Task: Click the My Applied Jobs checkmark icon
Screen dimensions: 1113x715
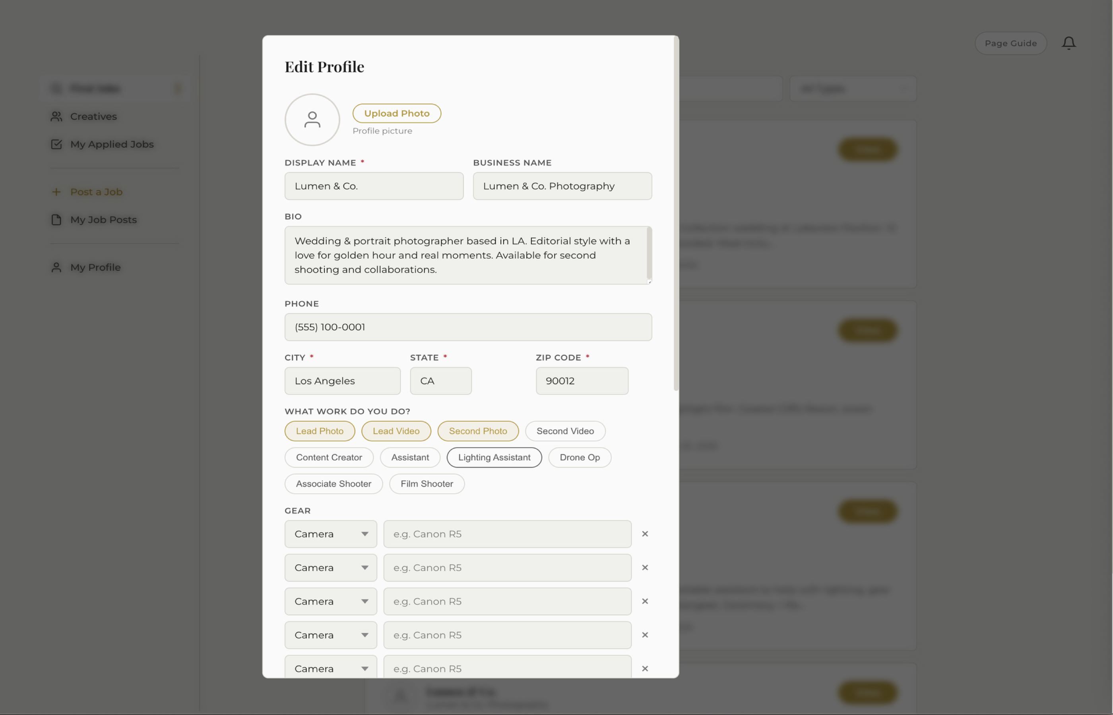Action: click(56, 145)
